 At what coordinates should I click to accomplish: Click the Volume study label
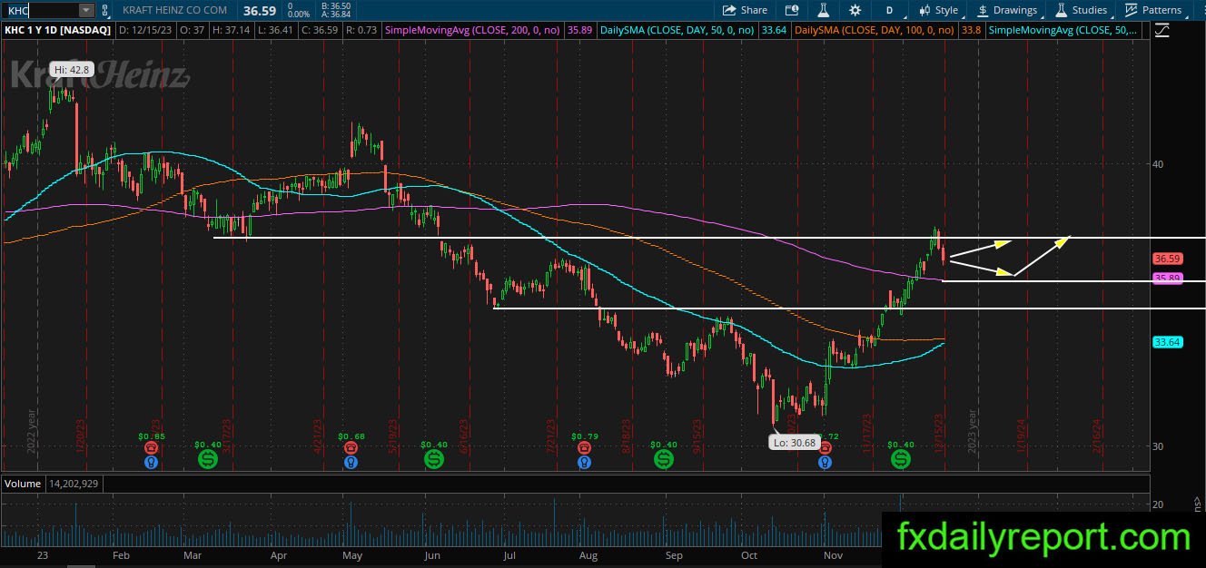tap(23, 484)
